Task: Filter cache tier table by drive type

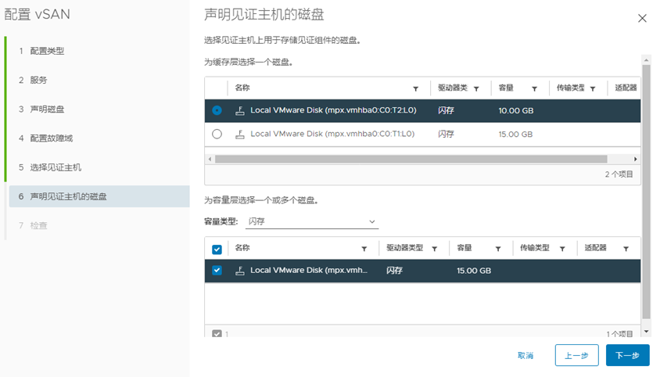Action: point(476,88)
